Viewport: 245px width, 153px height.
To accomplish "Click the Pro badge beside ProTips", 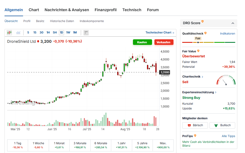I will [195, 136].
